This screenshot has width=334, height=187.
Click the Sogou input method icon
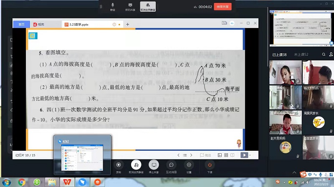click(x=303, y=174)
